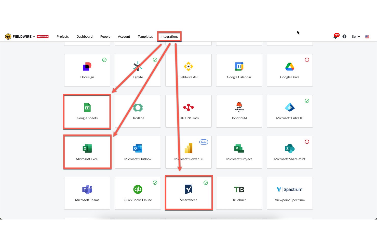Open the Truebuilt TB logo
The width and height of the screenshot is (377, 251).
coord(239,189)
